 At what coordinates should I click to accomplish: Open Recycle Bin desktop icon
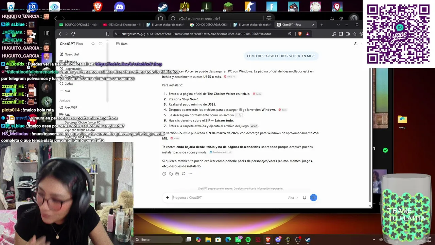point(11,7)
